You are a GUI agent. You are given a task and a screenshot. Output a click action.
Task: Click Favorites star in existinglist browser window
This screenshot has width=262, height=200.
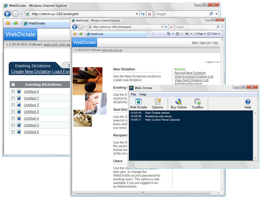click(8, 23)
